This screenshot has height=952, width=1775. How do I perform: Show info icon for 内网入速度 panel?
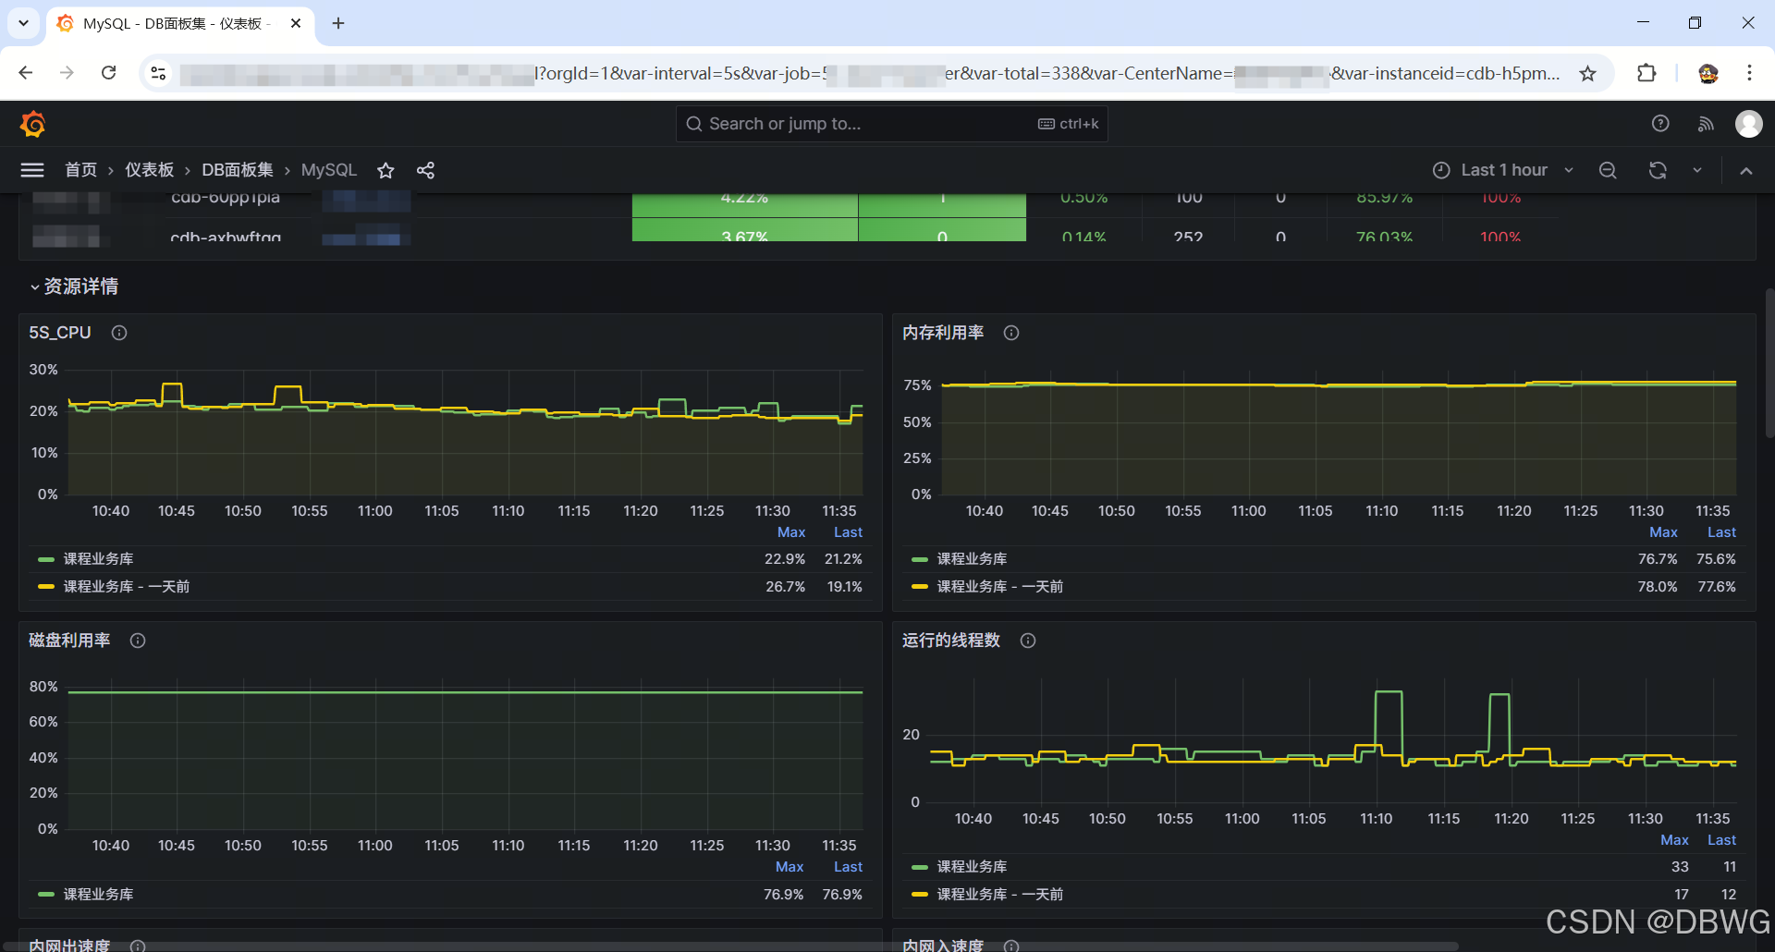[1011, 945]
